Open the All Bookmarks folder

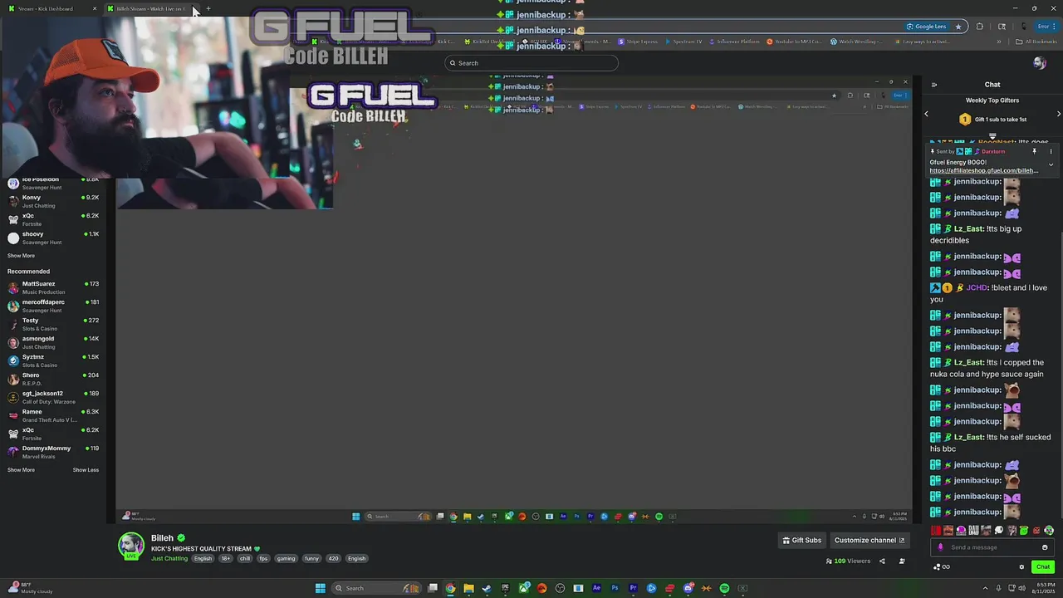click(x=1036, y=42)
